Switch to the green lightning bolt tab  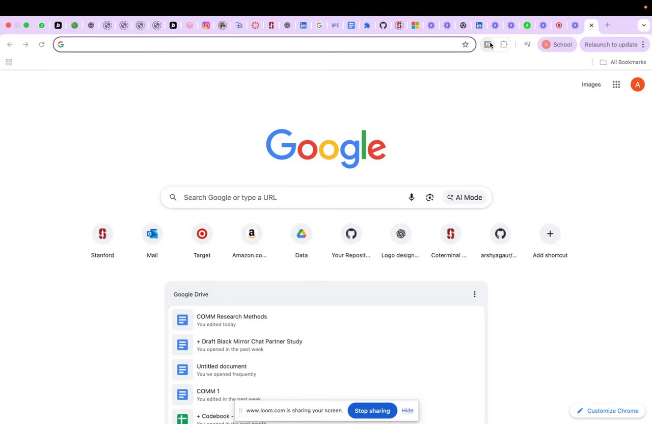[x=527, y=25]
